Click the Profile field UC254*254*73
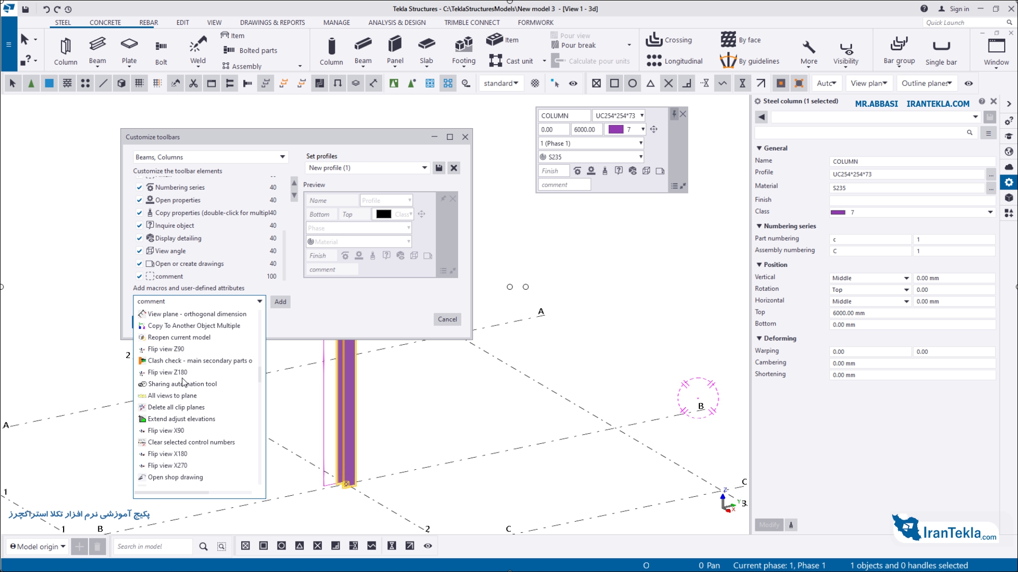 pos(908,174)
